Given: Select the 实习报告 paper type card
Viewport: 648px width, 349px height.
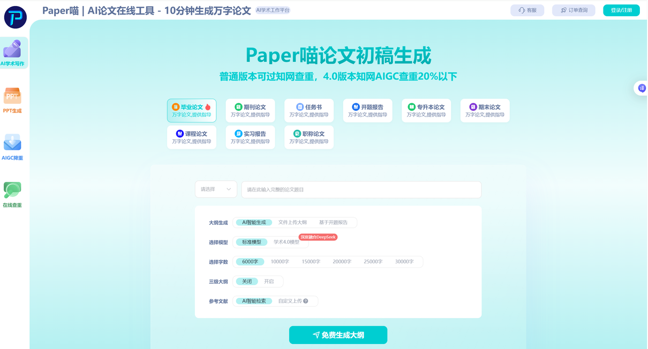Looking at the screenshot, I should click(250, 137).
